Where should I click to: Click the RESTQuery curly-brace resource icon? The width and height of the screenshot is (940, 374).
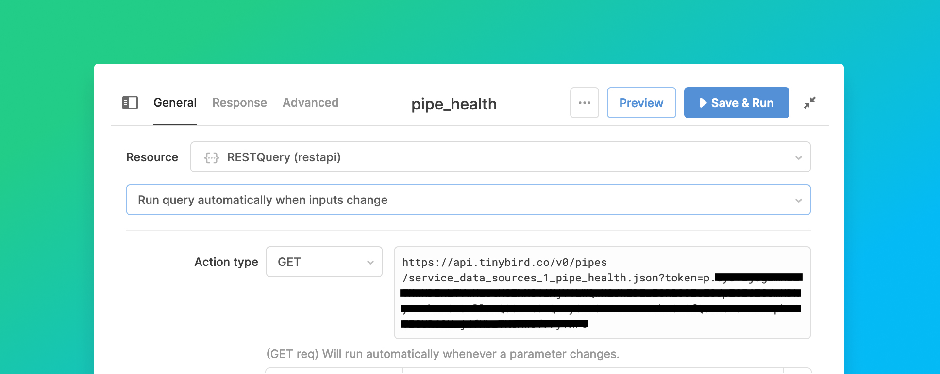pyautogui.click(x=212, y=157)
